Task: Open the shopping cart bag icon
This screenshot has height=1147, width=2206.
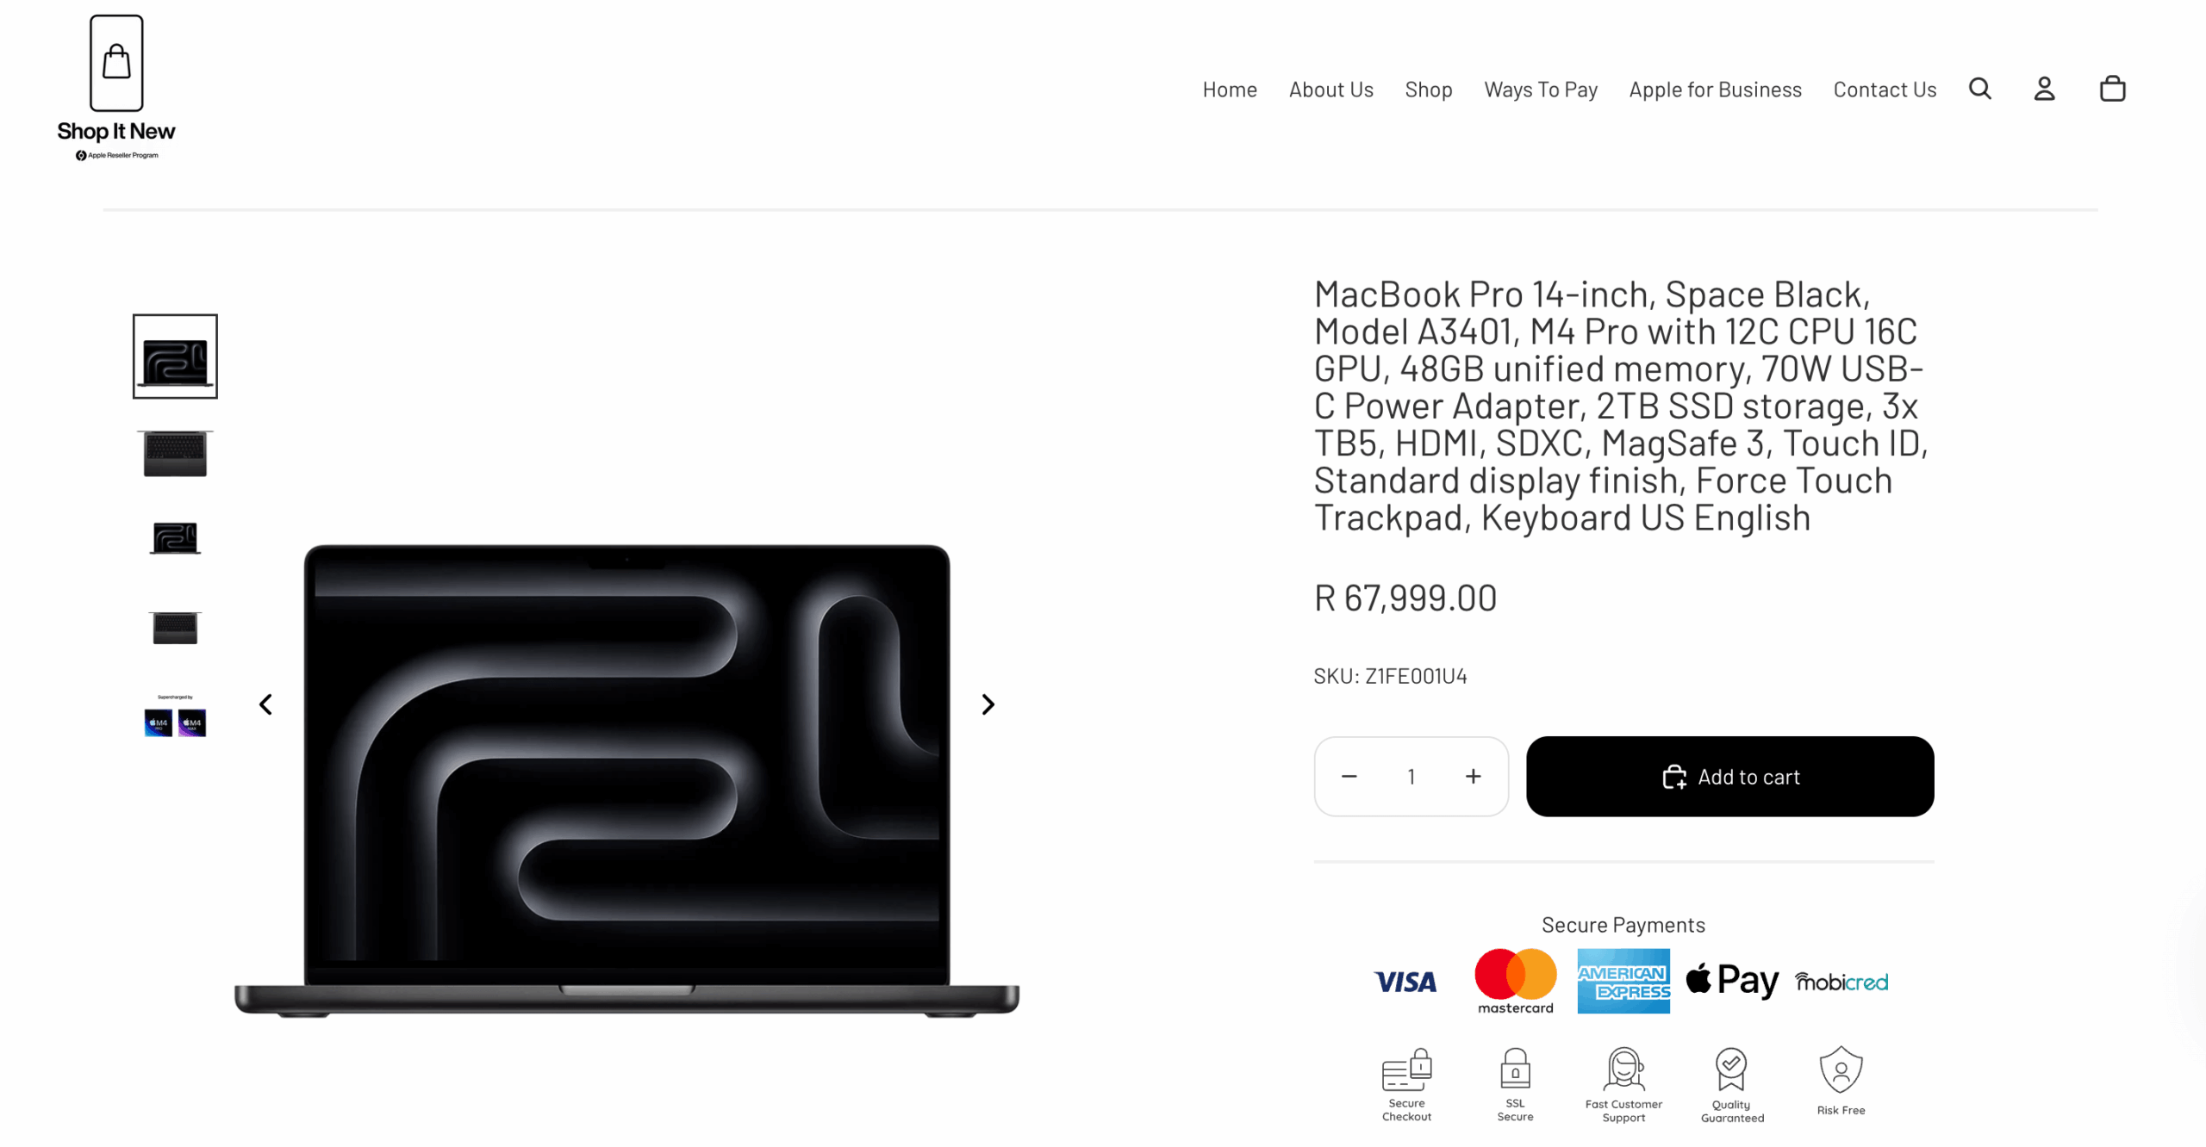Action: (2112, 89)
